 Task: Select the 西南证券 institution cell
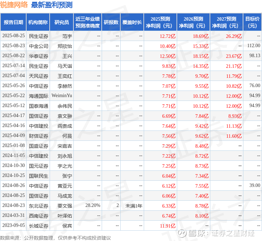pyautogui.click(x=39, y=216)
